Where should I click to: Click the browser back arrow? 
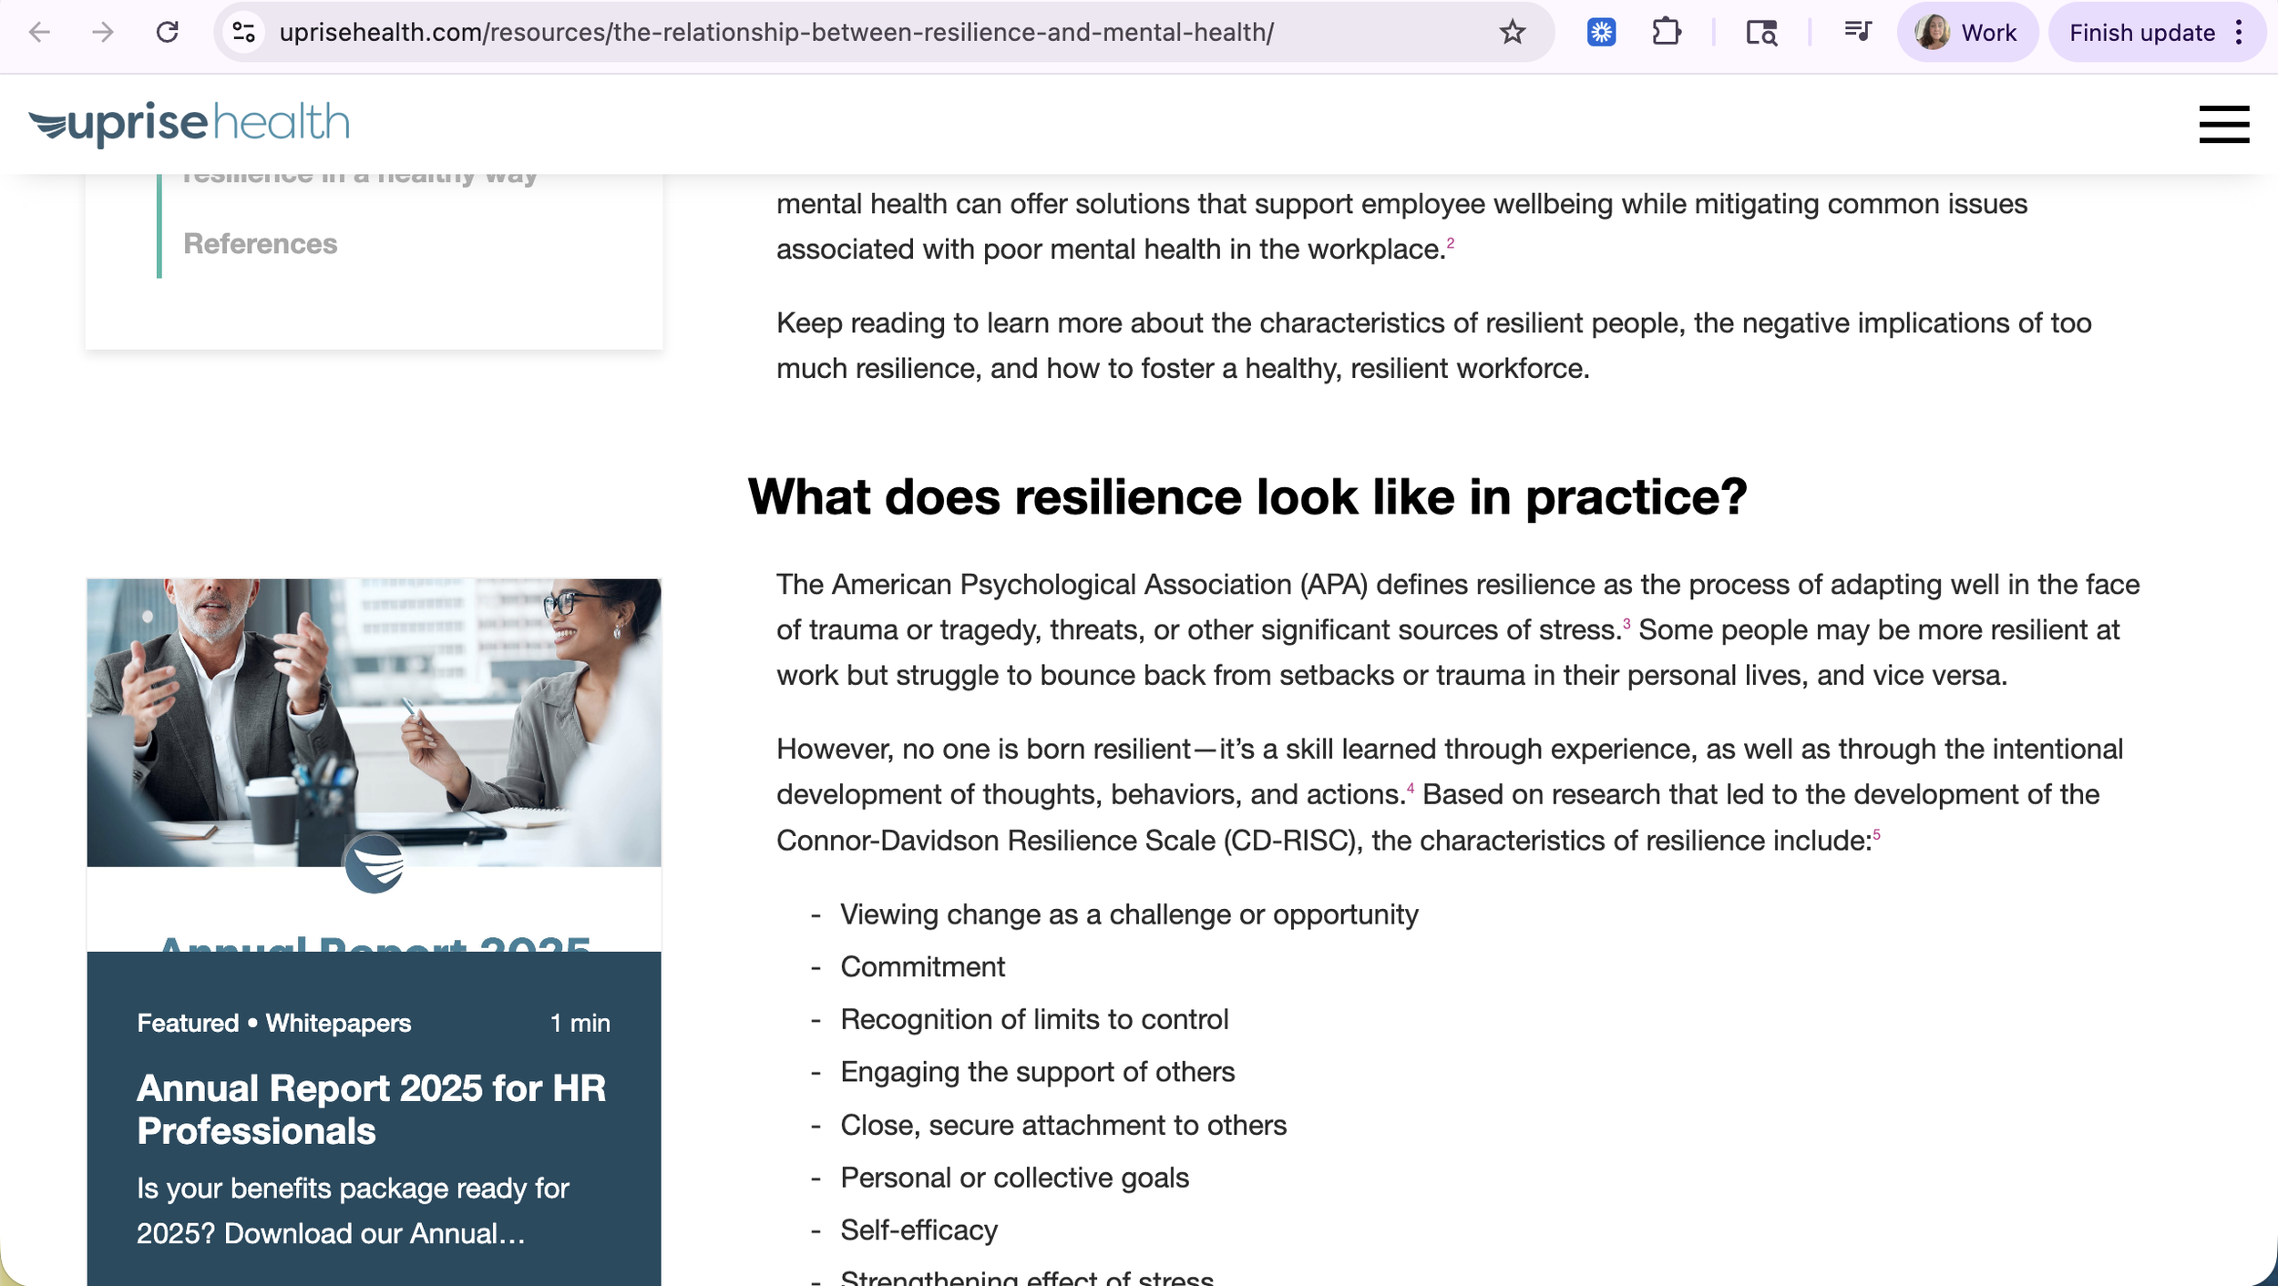point(39,33)
